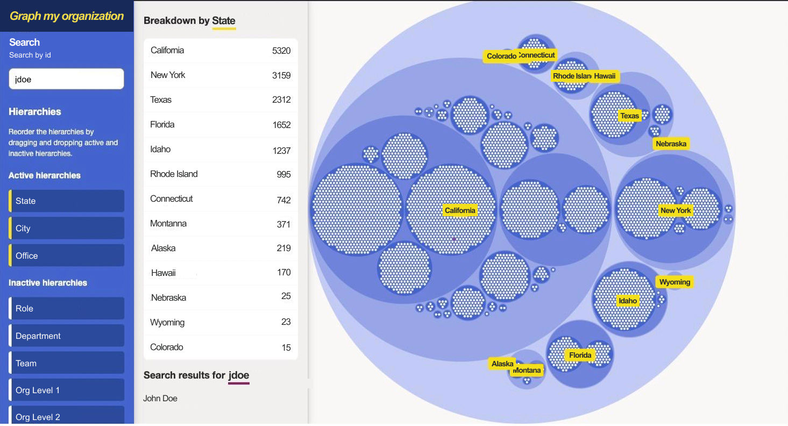Click the Colorado label on the chart
This screenshot has height=426, width=788.
tap(501, 56)
